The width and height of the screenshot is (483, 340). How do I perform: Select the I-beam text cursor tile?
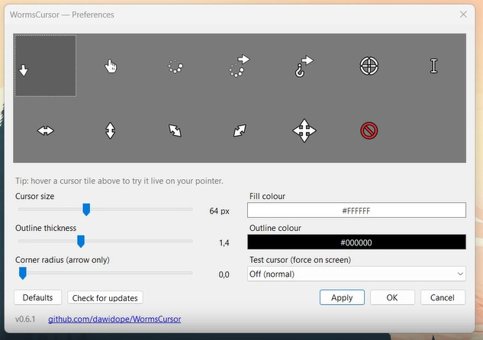pyautogui.click(x=433, y=66)
